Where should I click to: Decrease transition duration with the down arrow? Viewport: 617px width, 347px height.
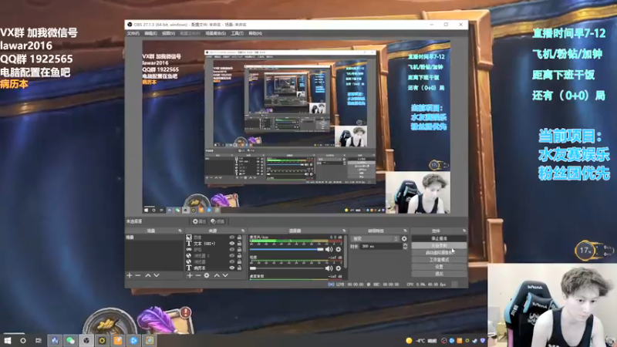click(x=405, y=248)
